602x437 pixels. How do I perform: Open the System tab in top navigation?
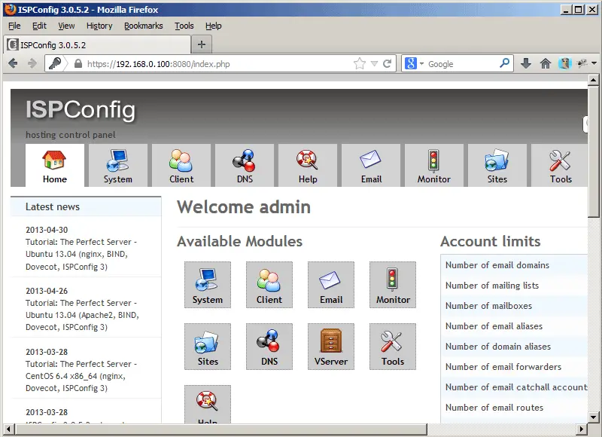118,166
